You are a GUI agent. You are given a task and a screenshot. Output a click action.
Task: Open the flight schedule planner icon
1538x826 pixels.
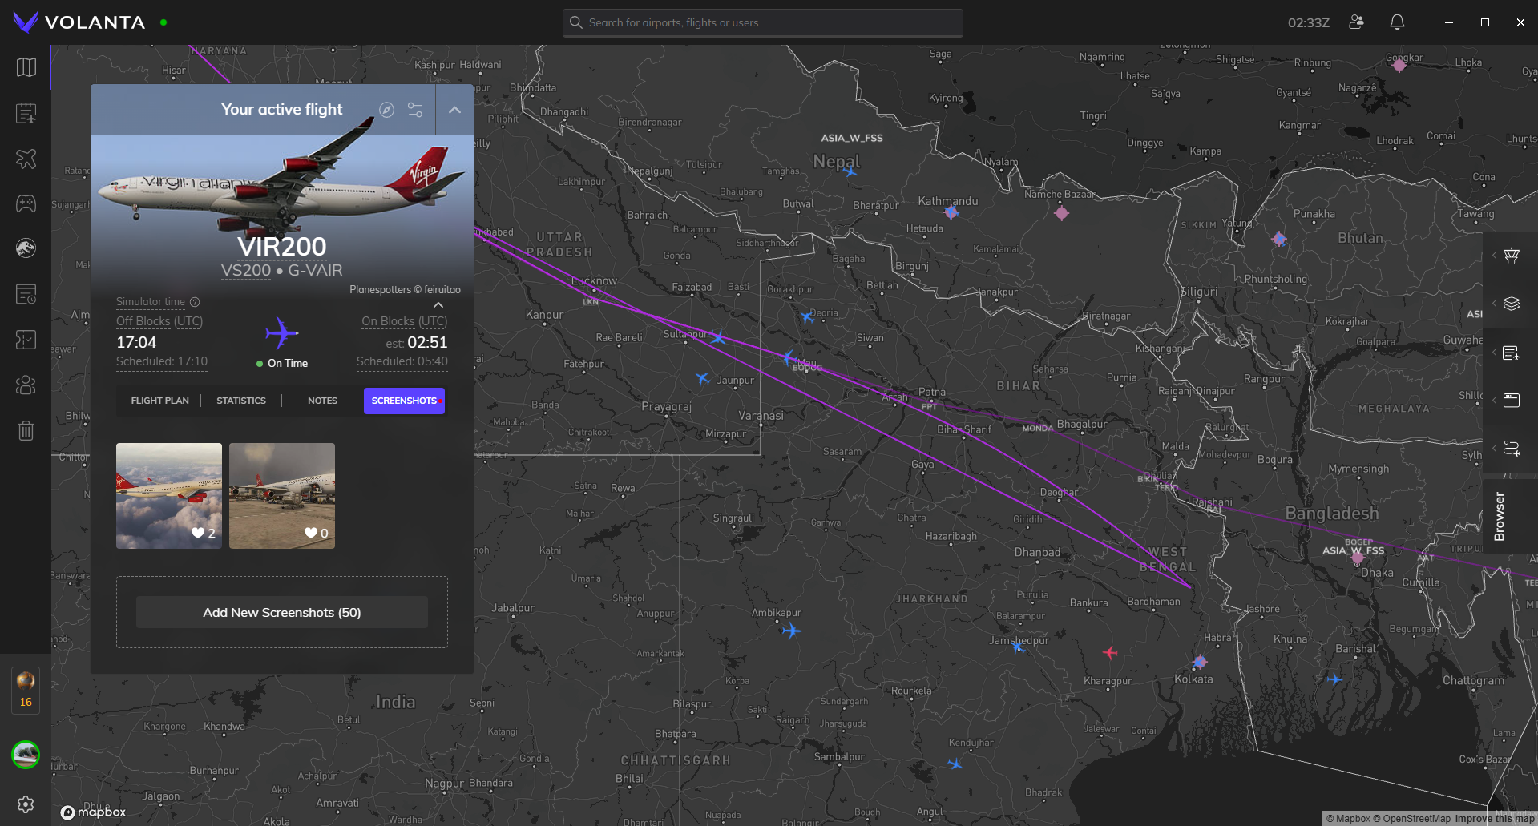pyautogui.click(x=26, y=113)
